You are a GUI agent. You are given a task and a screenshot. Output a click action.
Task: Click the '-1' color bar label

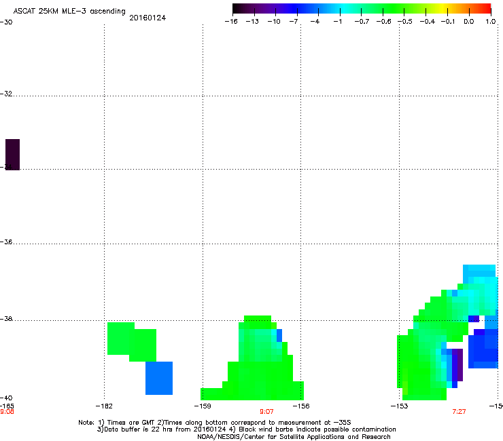tap(337, 22)
